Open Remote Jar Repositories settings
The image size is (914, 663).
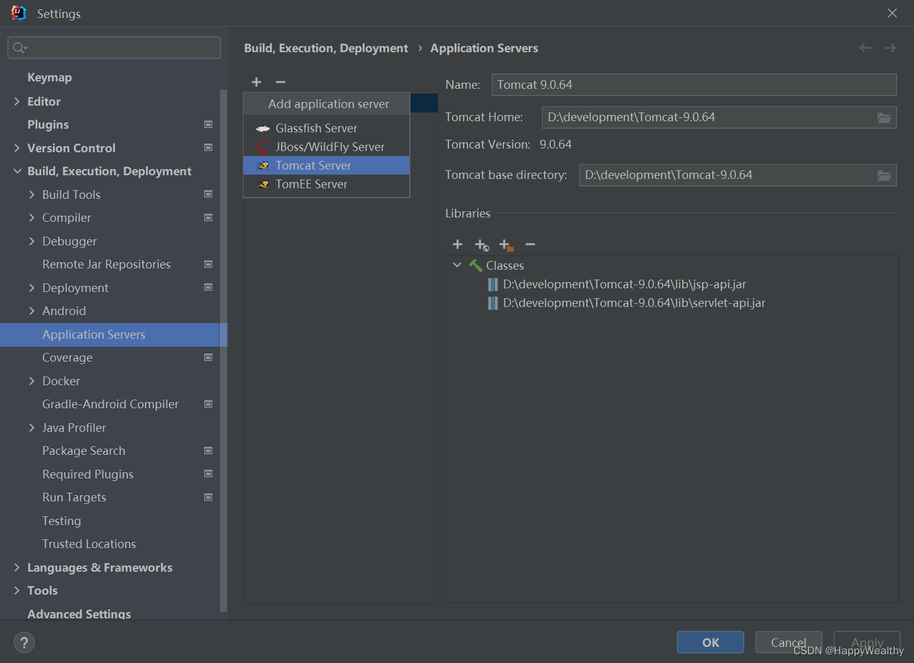tap(106, 264)
